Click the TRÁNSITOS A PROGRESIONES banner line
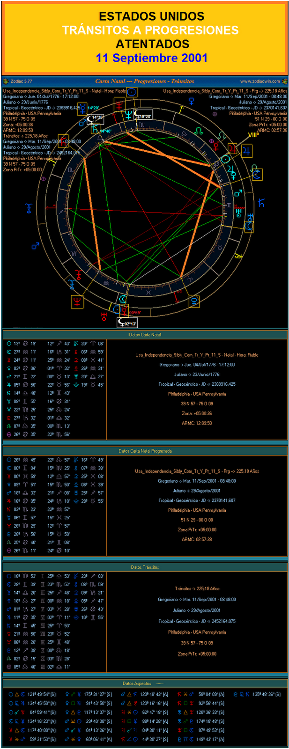 pos(150,30)
